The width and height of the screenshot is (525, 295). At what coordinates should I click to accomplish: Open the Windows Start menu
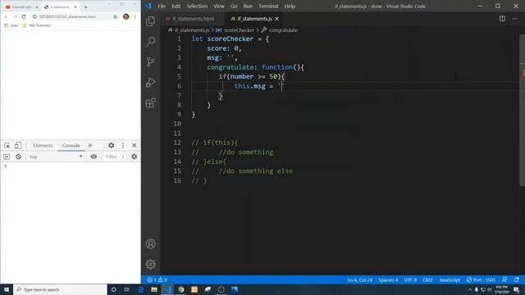pyautogui.click(x=7, y=289)
